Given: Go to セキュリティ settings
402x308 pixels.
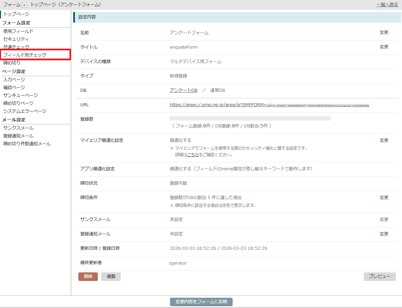Looking at the screenshot, I should tap(16, 39).
